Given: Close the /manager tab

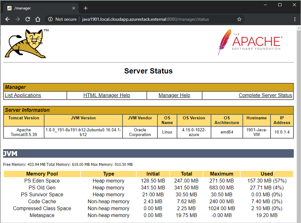Looking at the screenshot, I should pos(73,8).
